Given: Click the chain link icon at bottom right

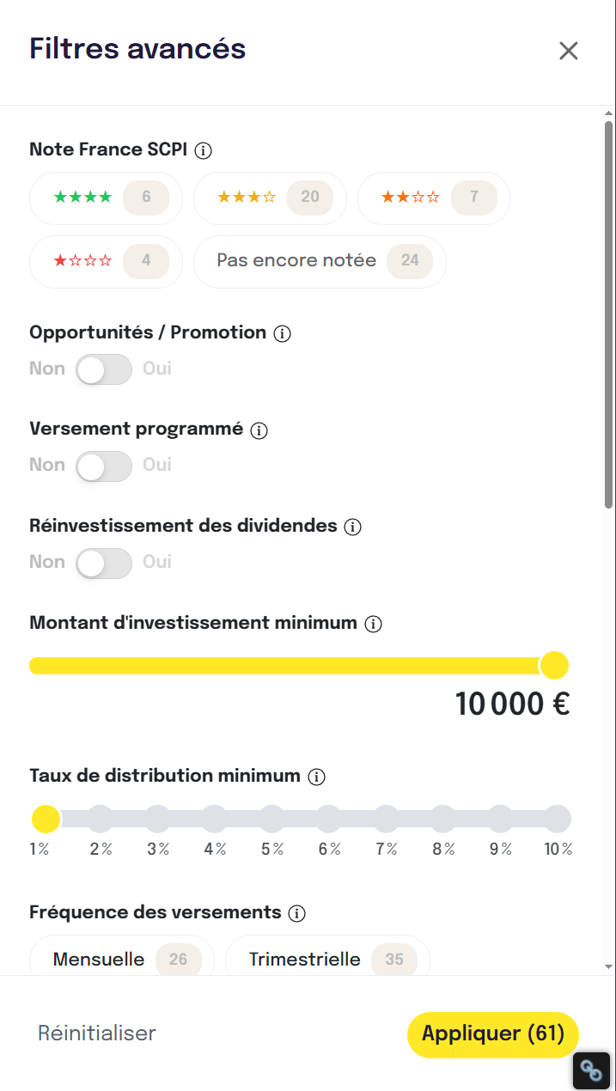Looking at the screenshot, I should [591, 1070].
